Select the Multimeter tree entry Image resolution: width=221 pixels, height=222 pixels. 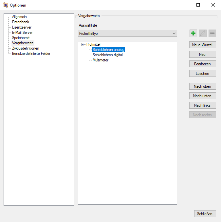(x=100, y=60)
